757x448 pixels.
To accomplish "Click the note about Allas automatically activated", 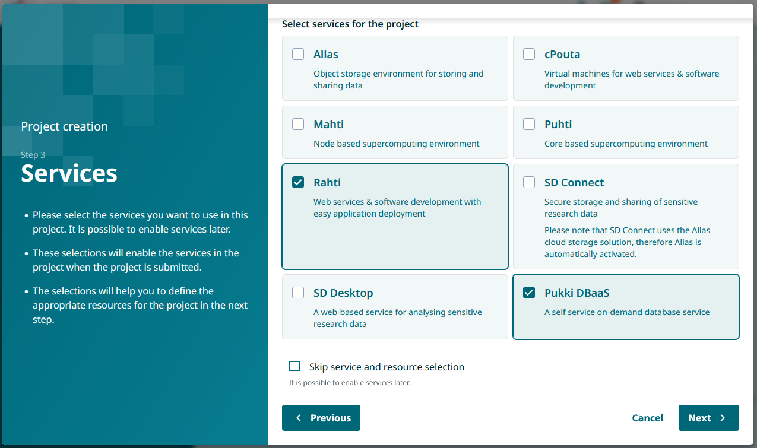I will (x=627, y=242).
